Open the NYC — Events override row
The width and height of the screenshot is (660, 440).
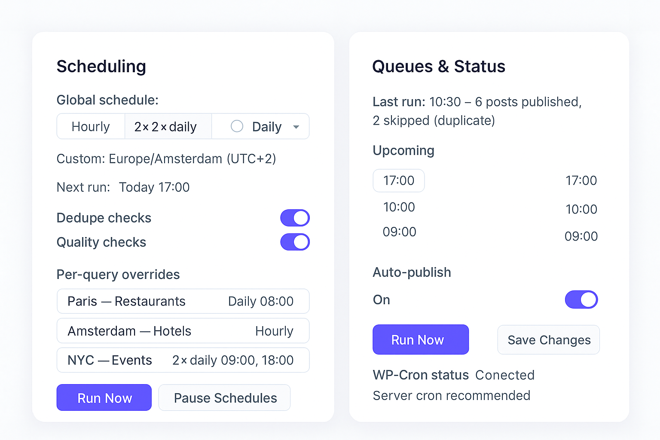[110, 360]
